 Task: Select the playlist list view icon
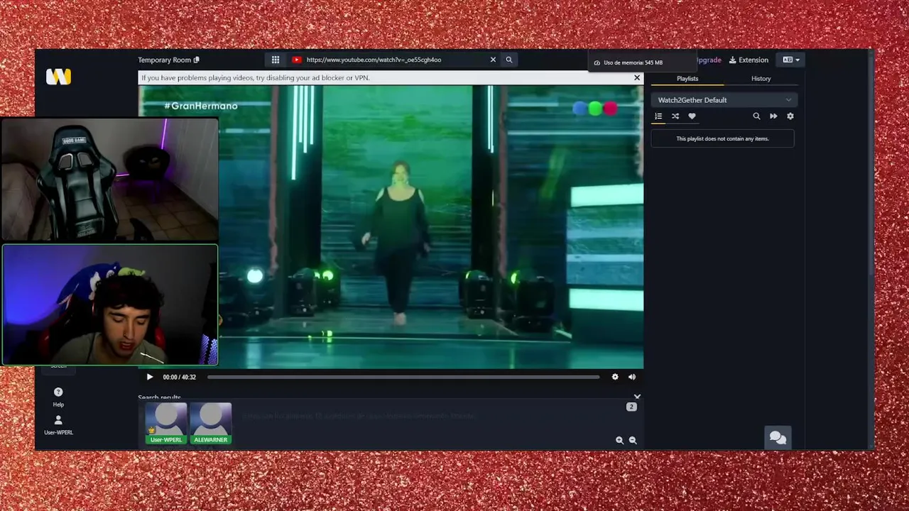point(658,116)
